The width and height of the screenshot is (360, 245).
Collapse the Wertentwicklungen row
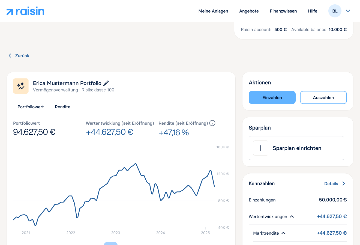tap(292, 216)
